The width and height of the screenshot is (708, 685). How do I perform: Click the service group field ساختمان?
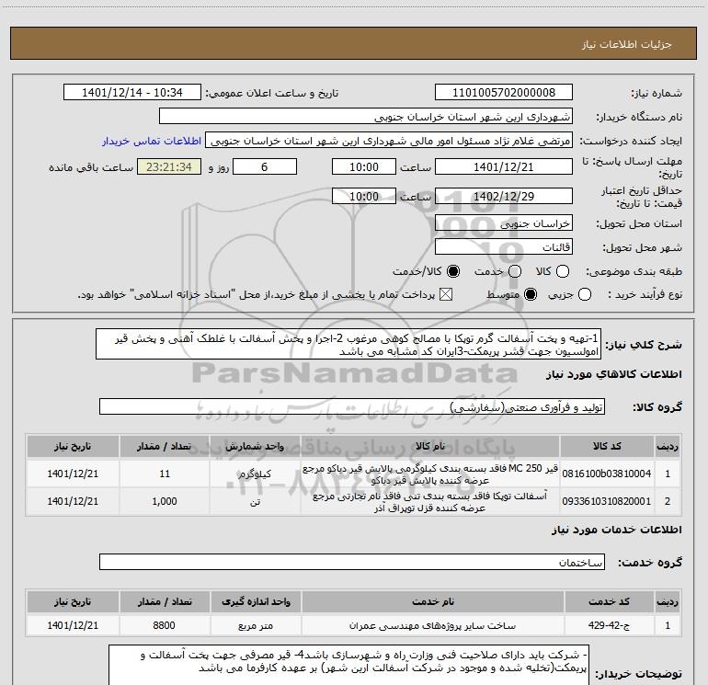(x=352, y=562)
